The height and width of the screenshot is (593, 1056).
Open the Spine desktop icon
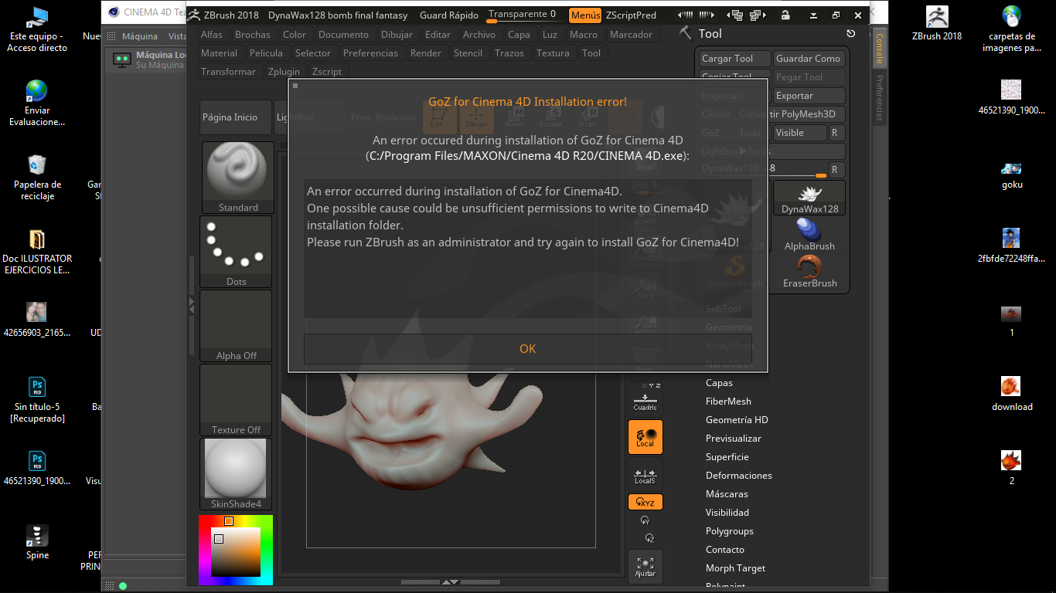pyautogui.click(x=37, y=542)
